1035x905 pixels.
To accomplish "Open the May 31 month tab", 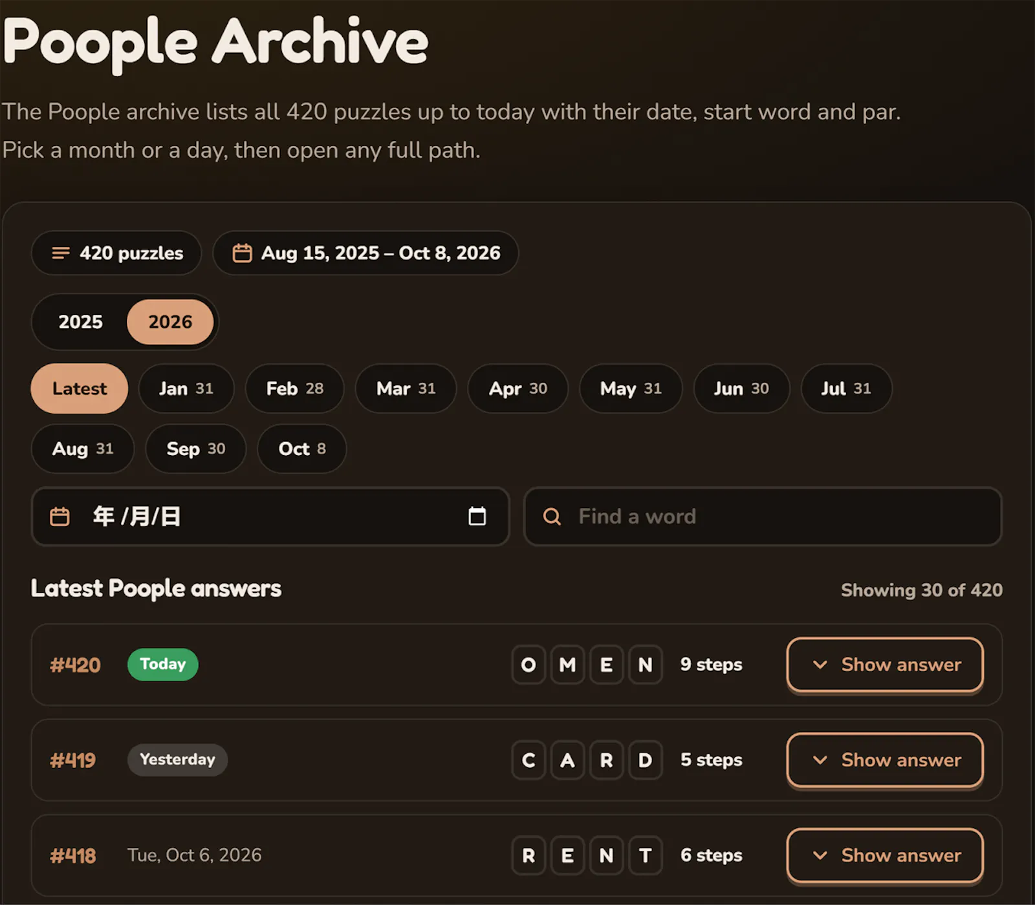I will point(631,389).
